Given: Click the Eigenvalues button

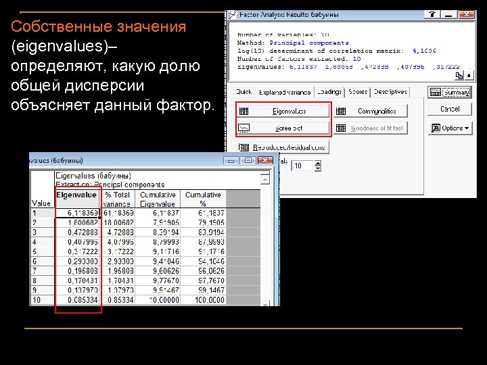Looking at the screenshot, I should [x=283, y=111].
